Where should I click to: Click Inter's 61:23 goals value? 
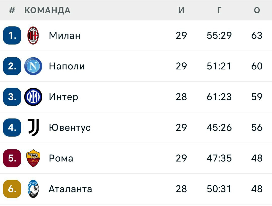pos(219,97)
